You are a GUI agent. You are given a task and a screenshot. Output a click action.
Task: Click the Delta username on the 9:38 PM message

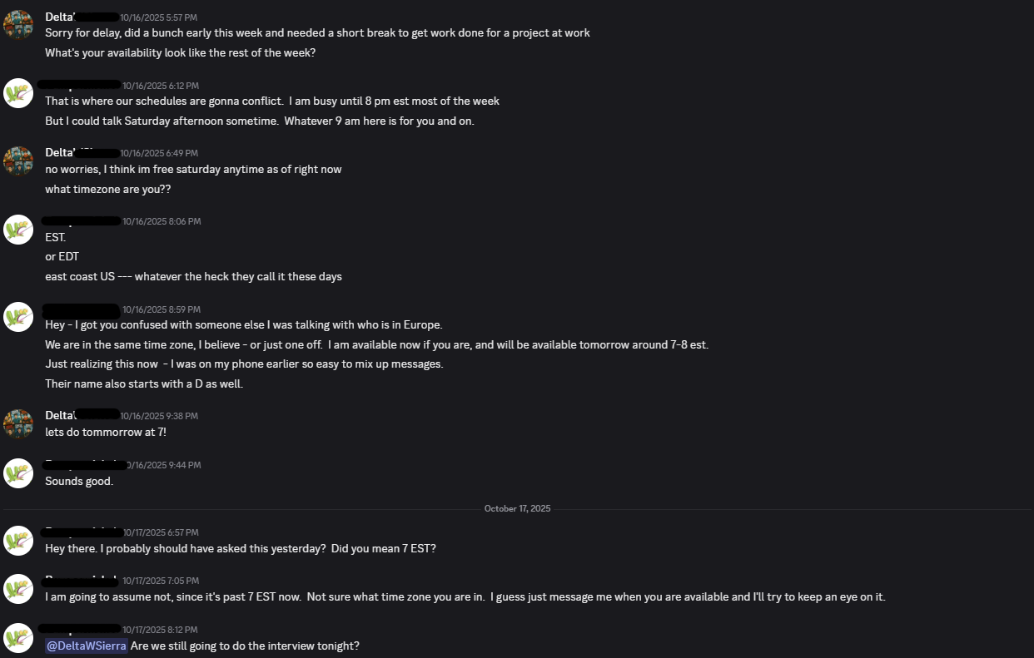click(x=81, y=415)
